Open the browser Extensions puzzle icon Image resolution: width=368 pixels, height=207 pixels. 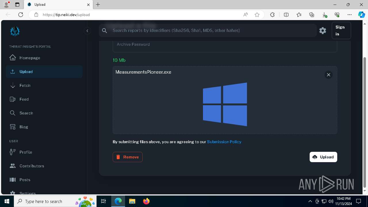click(x=272, y=15)
